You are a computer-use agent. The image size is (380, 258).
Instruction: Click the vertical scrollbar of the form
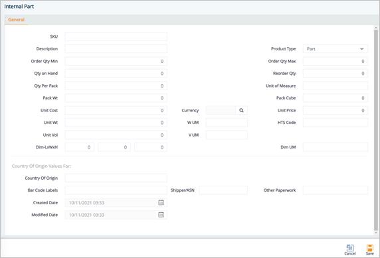[375, 130]
